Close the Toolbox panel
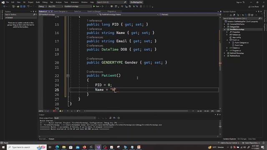267x150 pixels. (x=35, y=12)
